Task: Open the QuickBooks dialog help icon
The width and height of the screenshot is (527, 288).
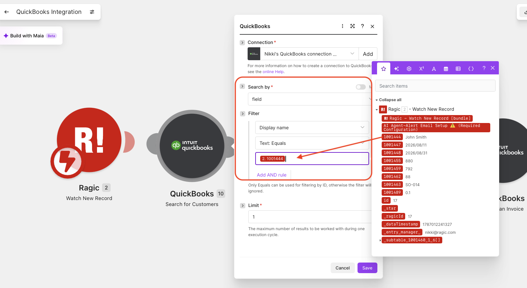Action: tap(362, 26)
